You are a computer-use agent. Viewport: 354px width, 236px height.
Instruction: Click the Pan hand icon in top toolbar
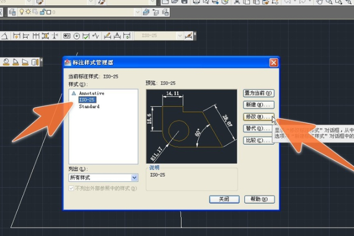click(319, 2)
